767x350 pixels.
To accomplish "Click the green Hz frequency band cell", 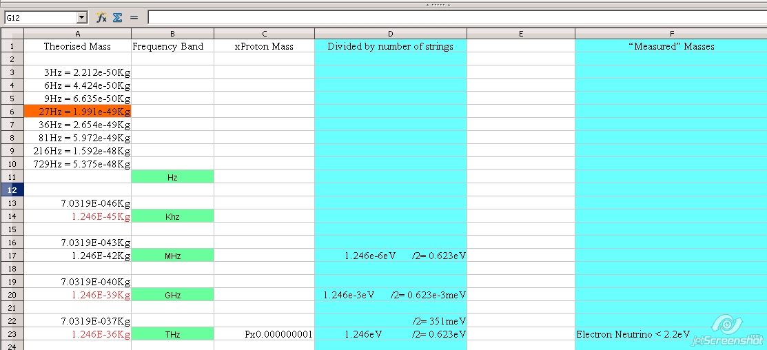I will pyautogui.click(x=172, y=177).
